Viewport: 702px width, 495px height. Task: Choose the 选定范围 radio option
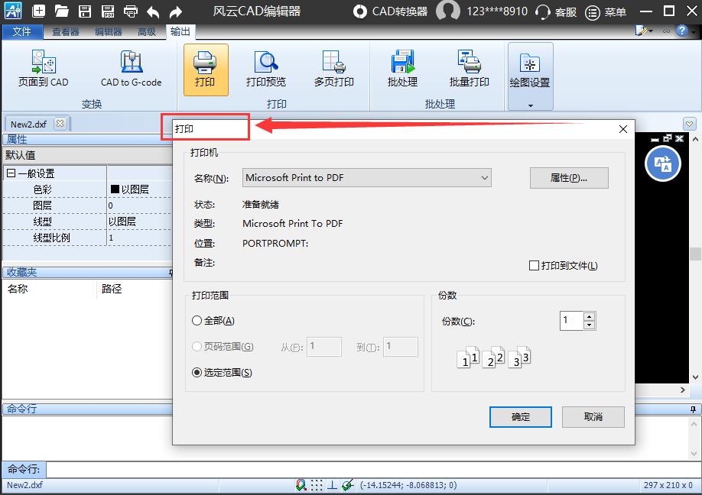198,374
